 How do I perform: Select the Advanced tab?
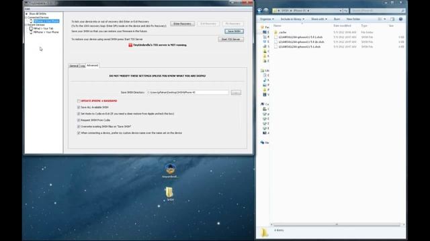click(93, 66)
